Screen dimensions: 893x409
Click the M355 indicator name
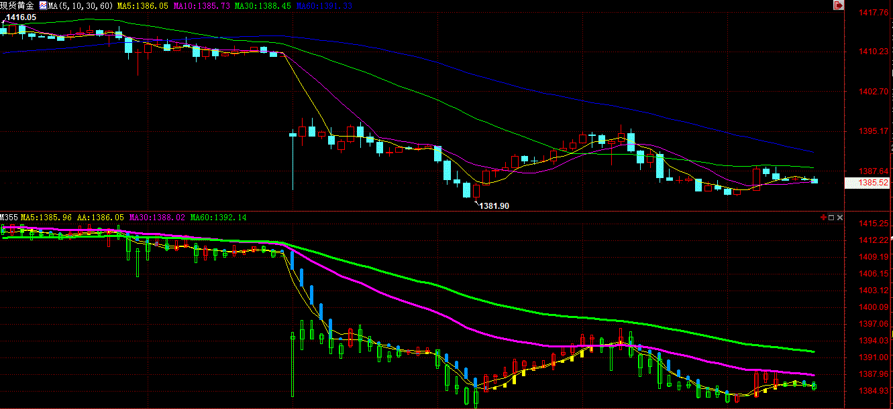point(9,218)
